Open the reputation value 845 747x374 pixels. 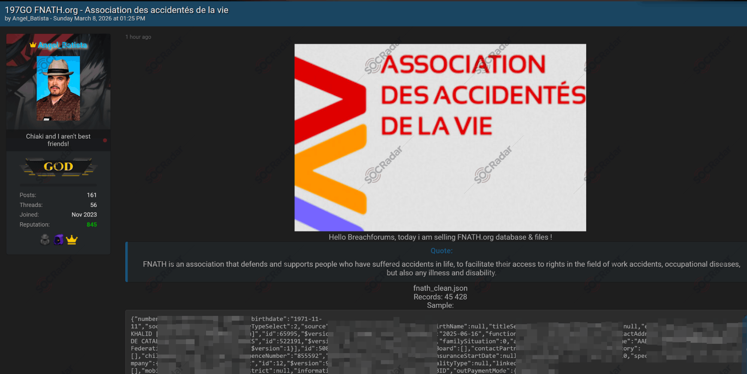coord(92,225)
